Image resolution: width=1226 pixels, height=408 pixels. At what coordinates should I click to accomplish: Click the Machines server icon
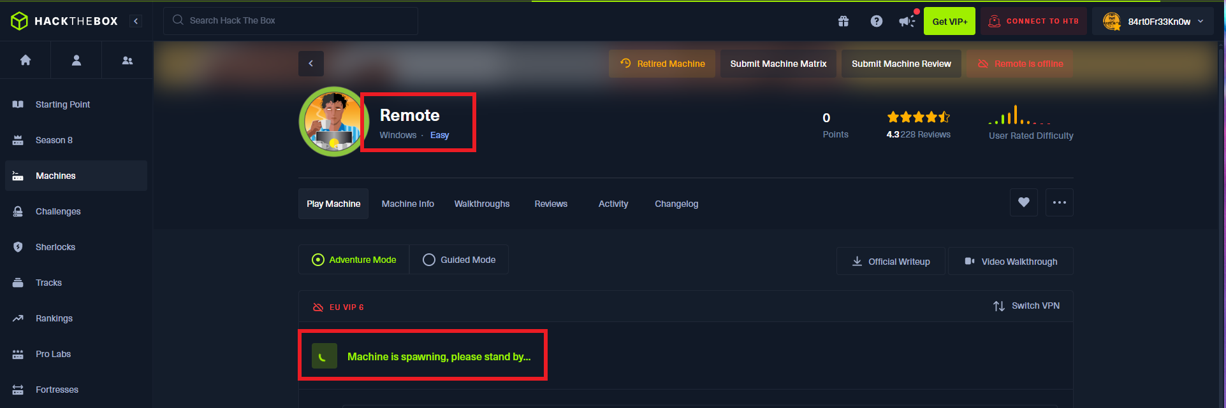(x=18, y=176)
